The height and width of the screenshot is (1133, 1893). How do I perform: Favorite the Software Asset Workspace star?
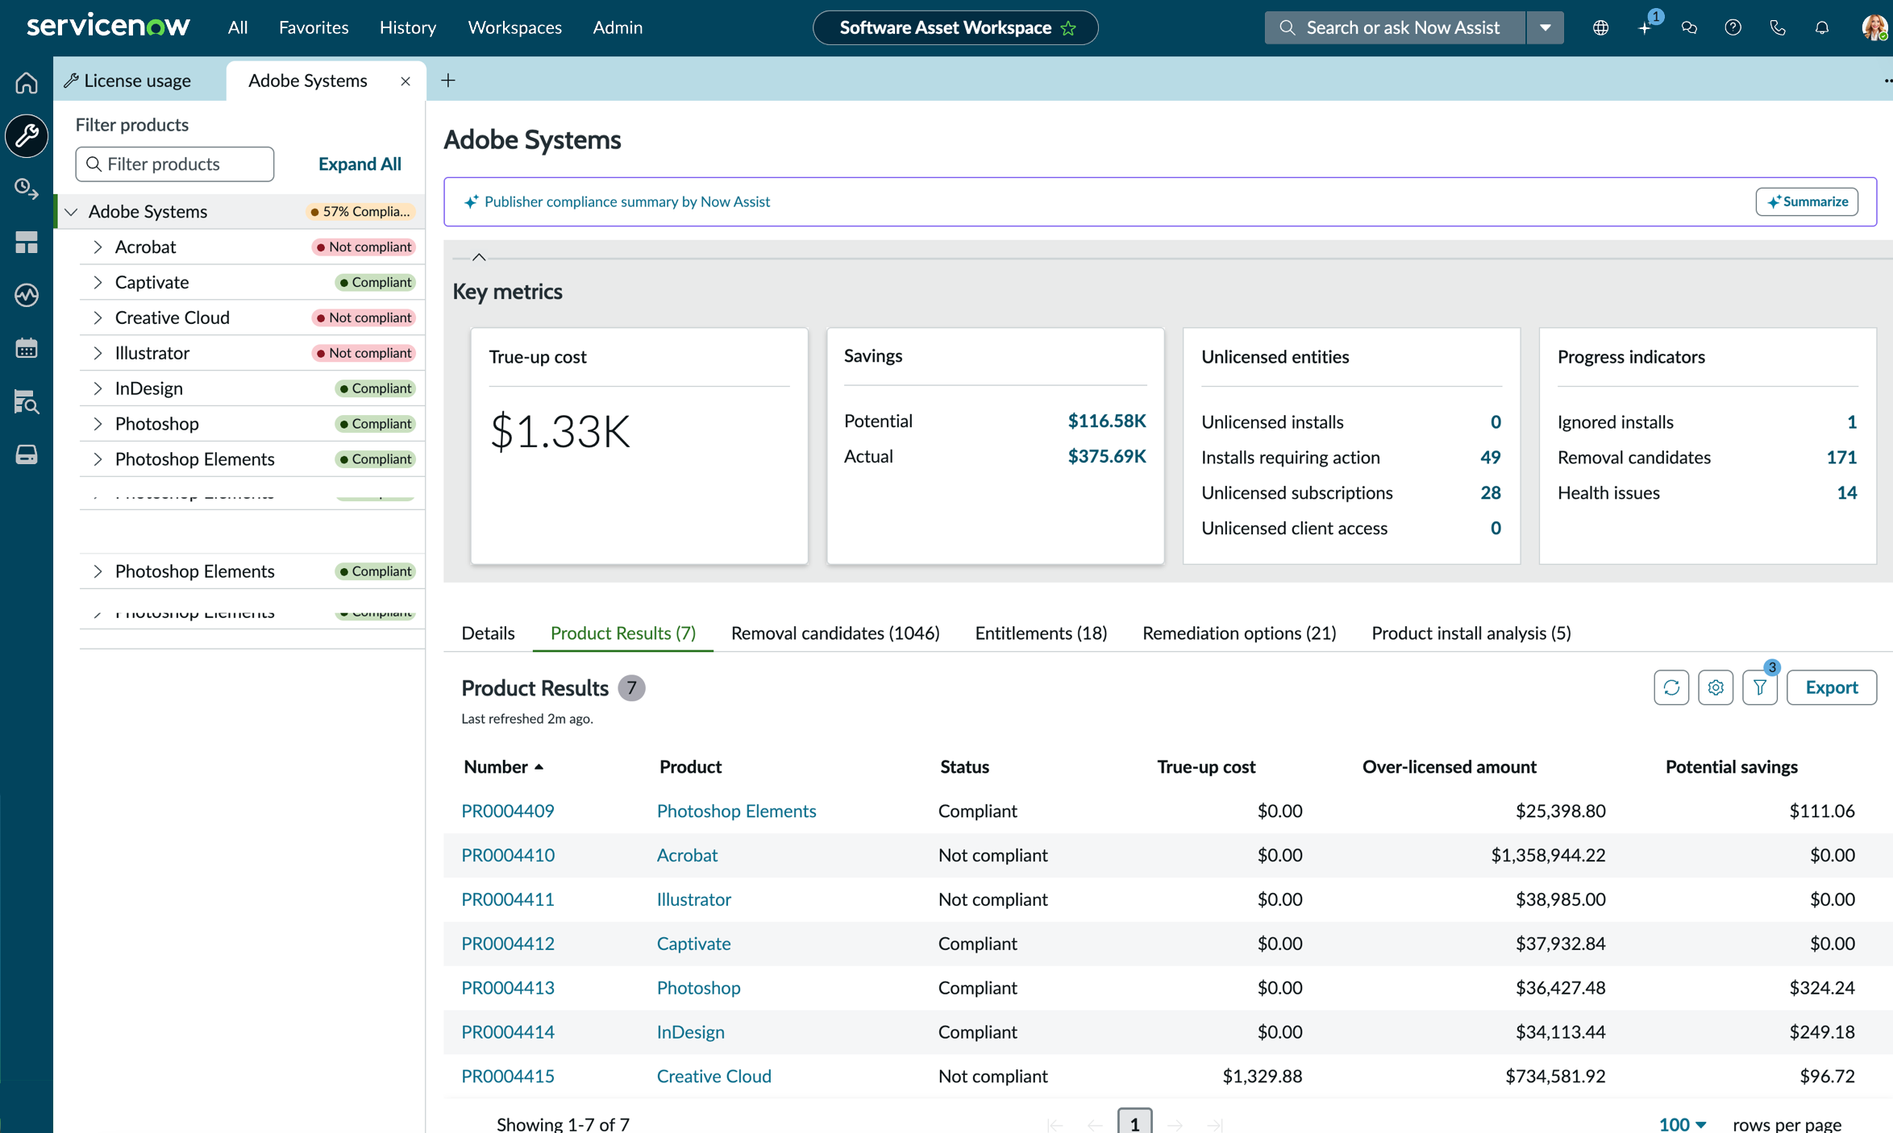point(1069,28)
